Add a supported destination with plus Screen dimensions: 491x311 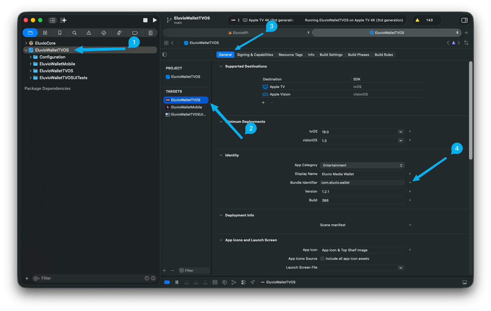coord(263,103)
